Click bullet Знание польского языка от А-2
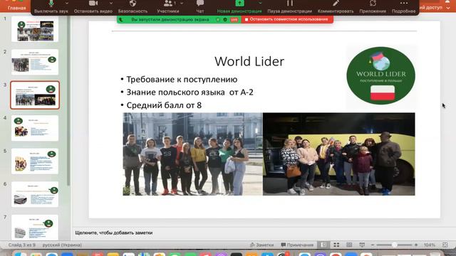The height and width of the screenshot is (256, 456). [190, 92]
